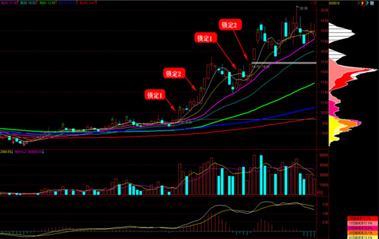Click the upper 锁定2 annotation label
This screenshot has height=239, width=379.
(x=231, y=25)
